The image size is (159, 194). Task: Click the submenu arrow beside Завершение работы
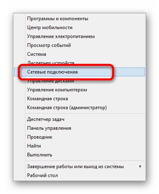(x=140, y=167)
